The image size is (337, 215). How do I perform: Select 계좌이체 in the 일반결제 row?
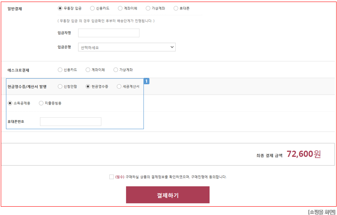[120, 8]
